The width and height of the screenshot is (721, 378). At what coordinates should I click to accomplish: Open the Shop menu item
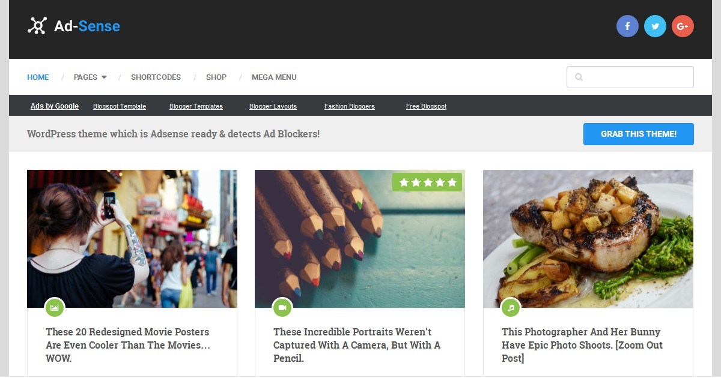click(216, 77)
